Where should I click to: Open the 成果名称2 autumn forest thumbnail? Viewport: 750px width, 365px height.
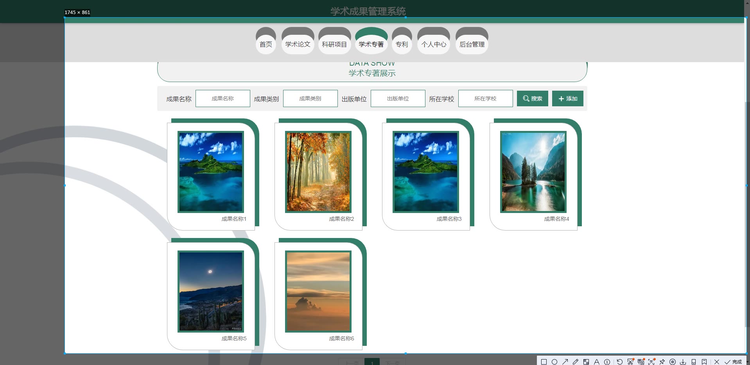pyautogui.click(x=318, y=172)
